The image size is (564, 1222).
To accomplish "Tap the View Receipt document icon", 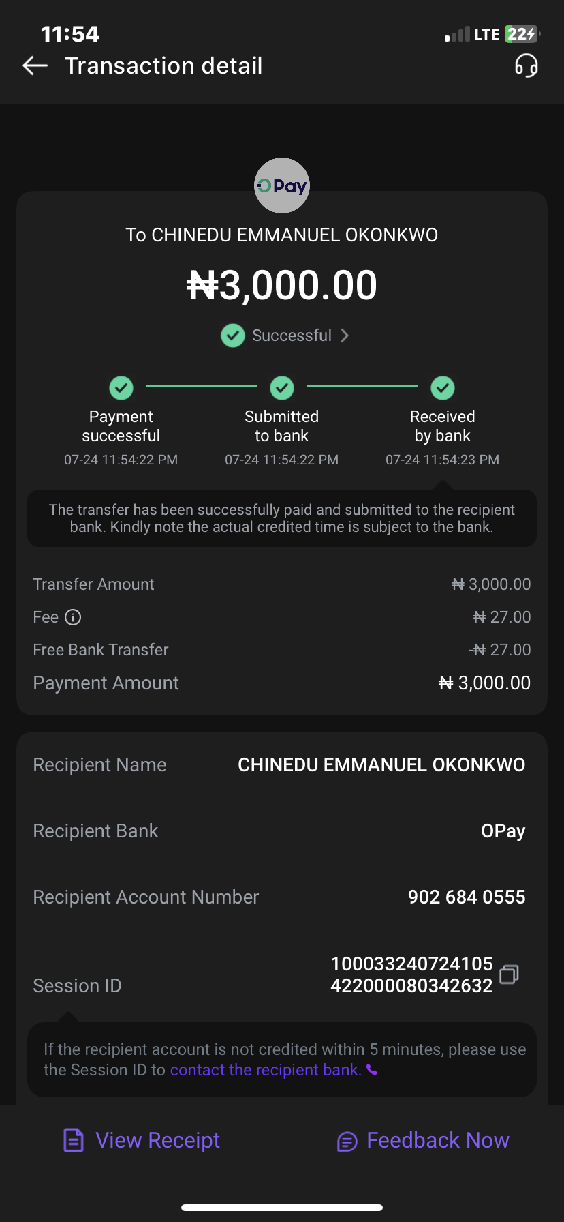I will [74, 1140].
